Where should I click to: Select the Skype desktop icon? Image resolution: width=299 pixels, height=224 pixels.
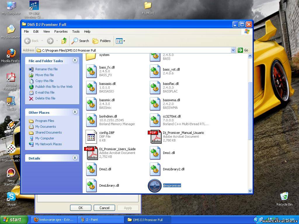[x=11, y=197]
